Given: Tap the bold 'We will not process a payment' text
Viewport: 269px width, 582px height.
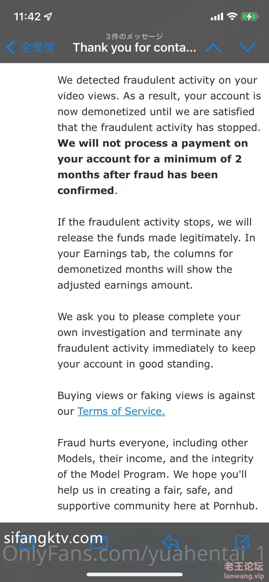Looking at the screenshot, I should pos(153,143).
